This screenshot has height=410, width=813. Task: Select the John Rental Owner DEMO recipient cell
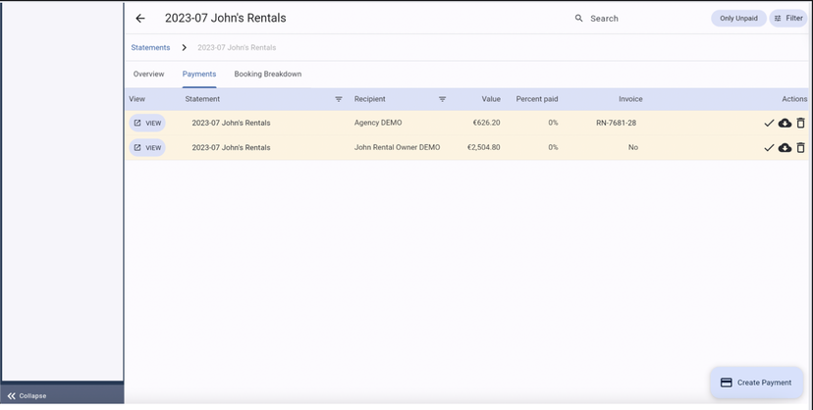397,147
